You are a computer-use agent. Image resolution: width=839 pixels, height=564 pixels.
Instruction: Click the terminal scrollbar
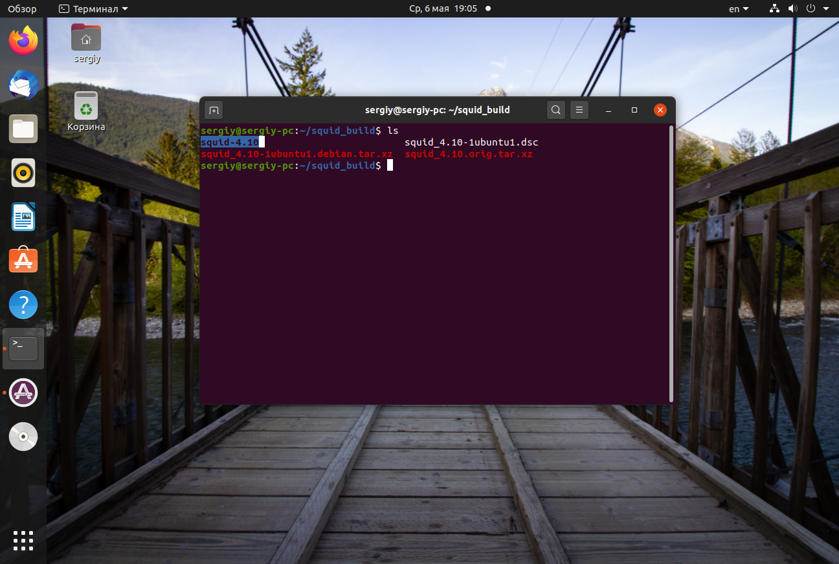click(x=671, y=263)
